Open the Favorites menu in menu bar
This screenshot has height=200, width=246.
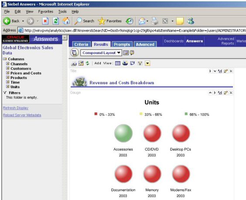46,11
